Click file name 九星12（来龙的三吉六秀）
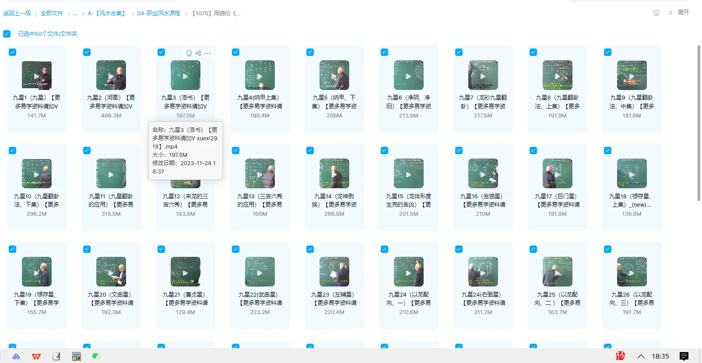702x363 pixels. [x=186, y=200]
